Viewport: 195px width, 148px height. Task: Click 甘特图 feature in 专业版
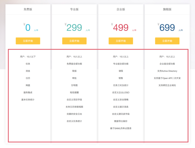[x=74, y=85]
